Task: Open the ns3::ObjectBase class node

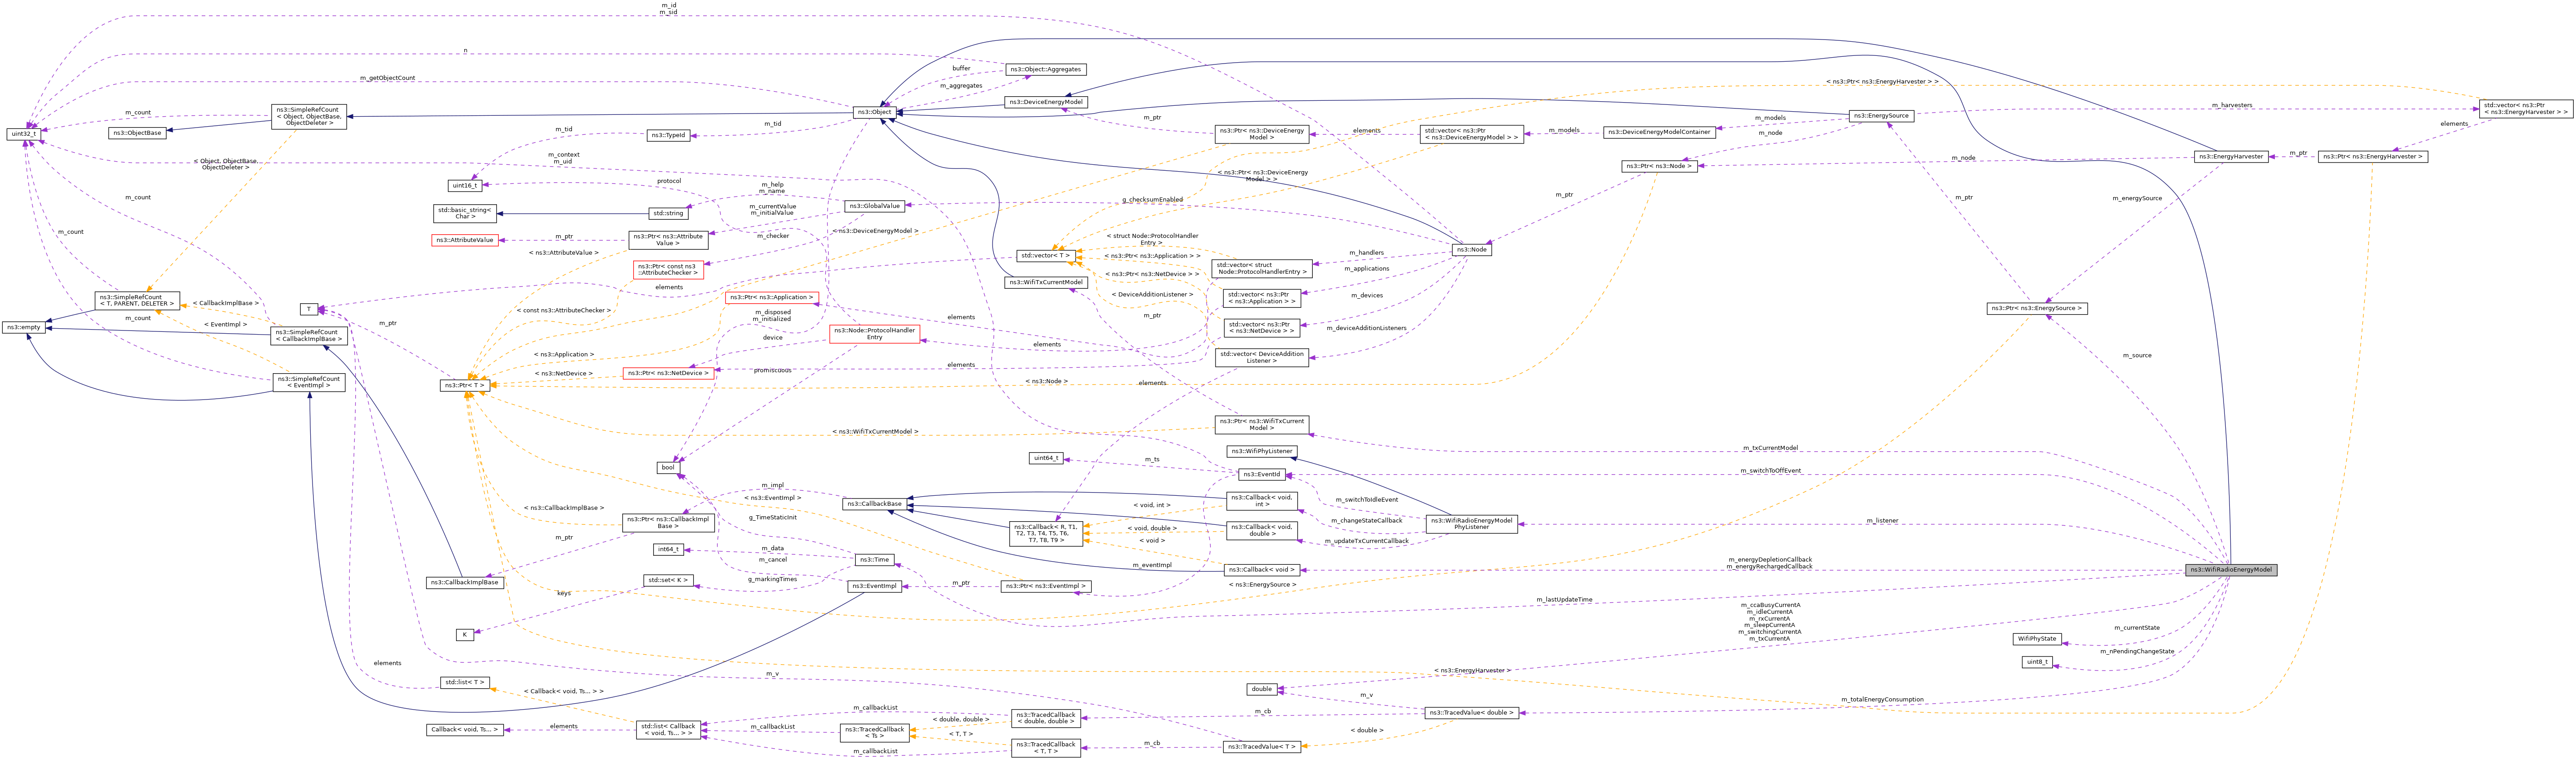Action: click(137, 133)
